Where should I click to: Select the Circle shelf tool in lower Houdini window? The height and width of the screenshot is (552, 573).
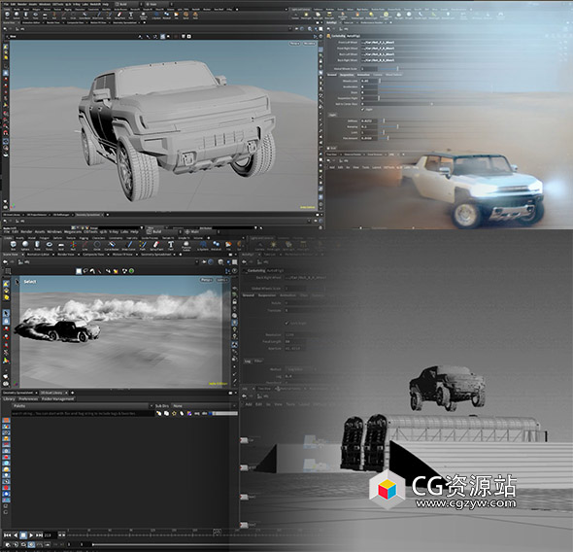click(97, 245)
